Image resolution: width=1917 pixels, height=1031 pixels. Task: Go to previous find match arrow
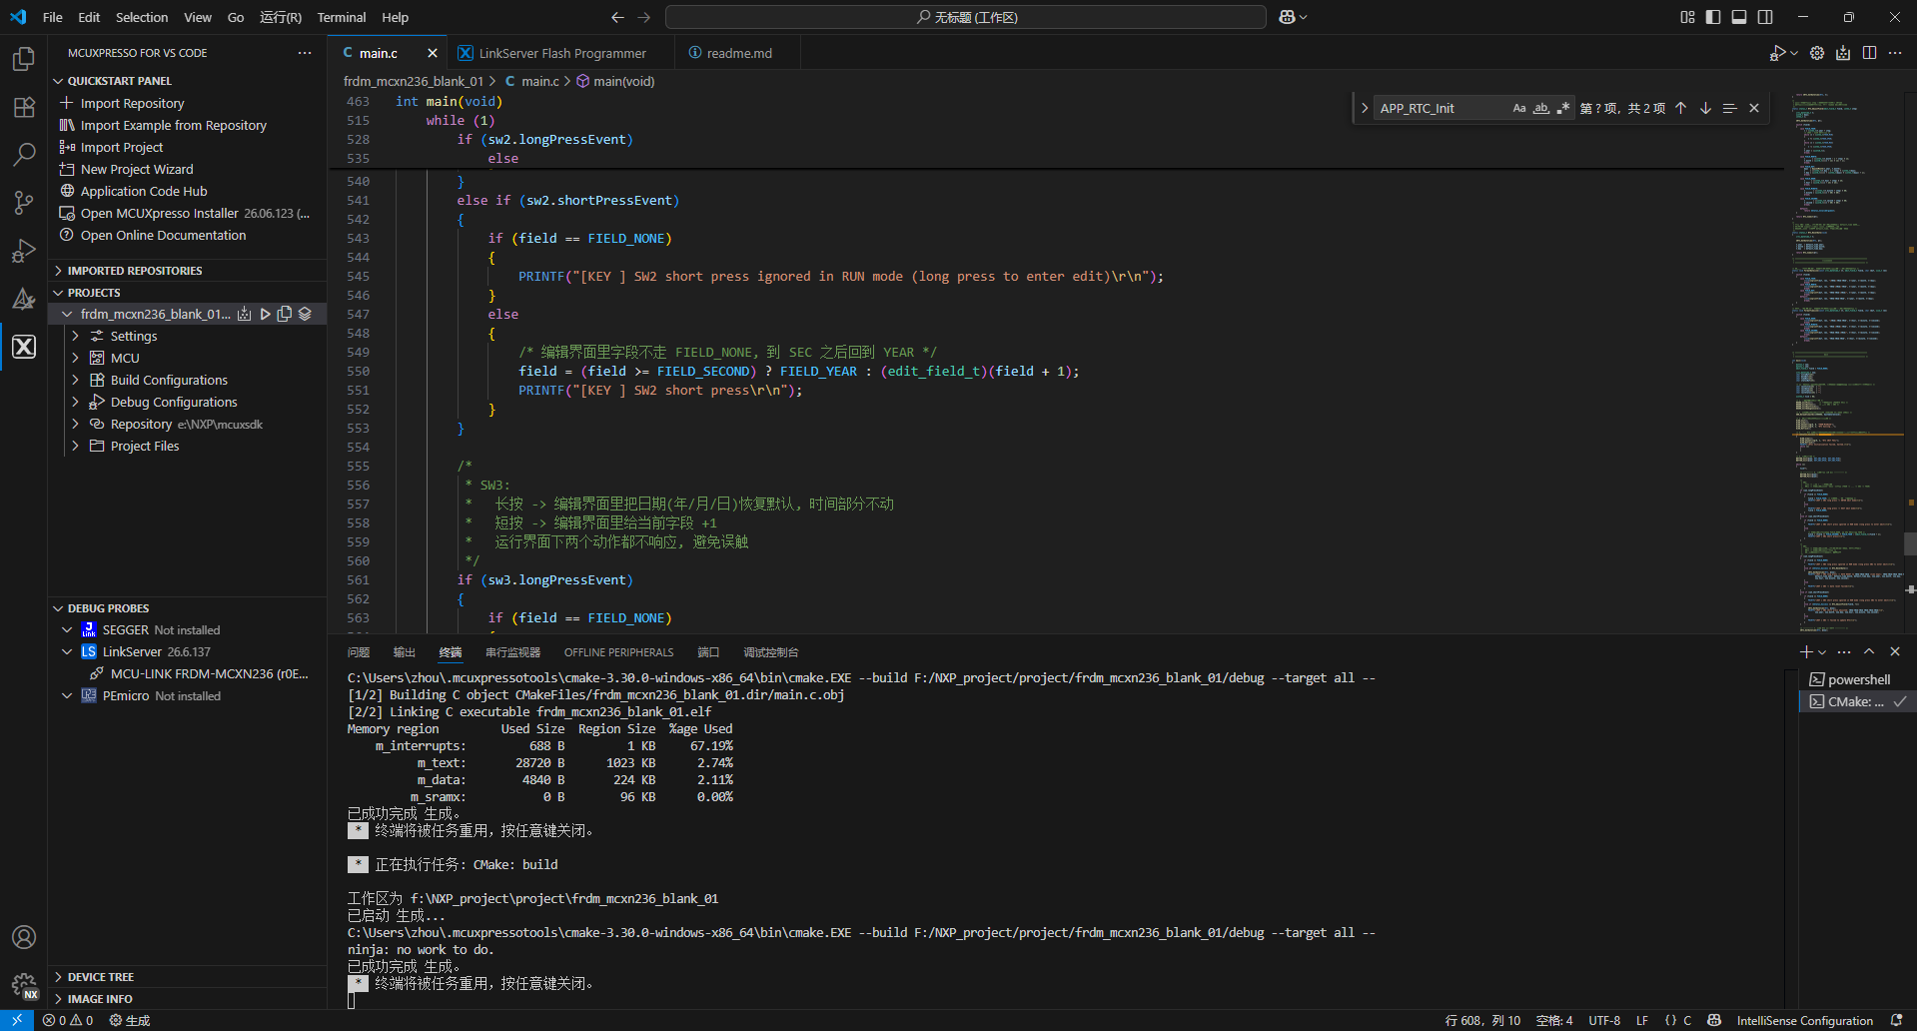click(x=1680, y=108)
